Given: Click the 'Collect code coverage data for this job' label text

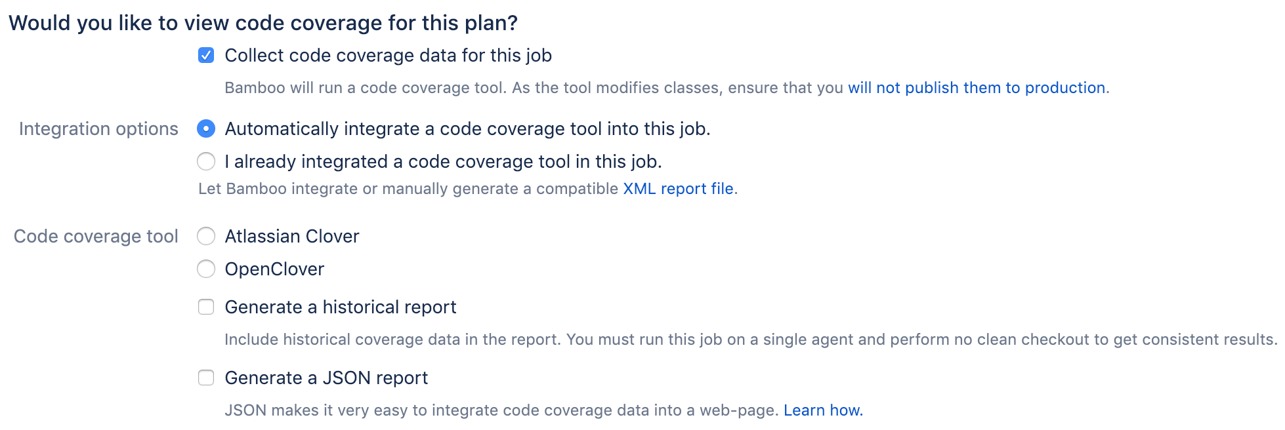Looking at the screenshot, I should pyautogui.click(x=388, y=56).
